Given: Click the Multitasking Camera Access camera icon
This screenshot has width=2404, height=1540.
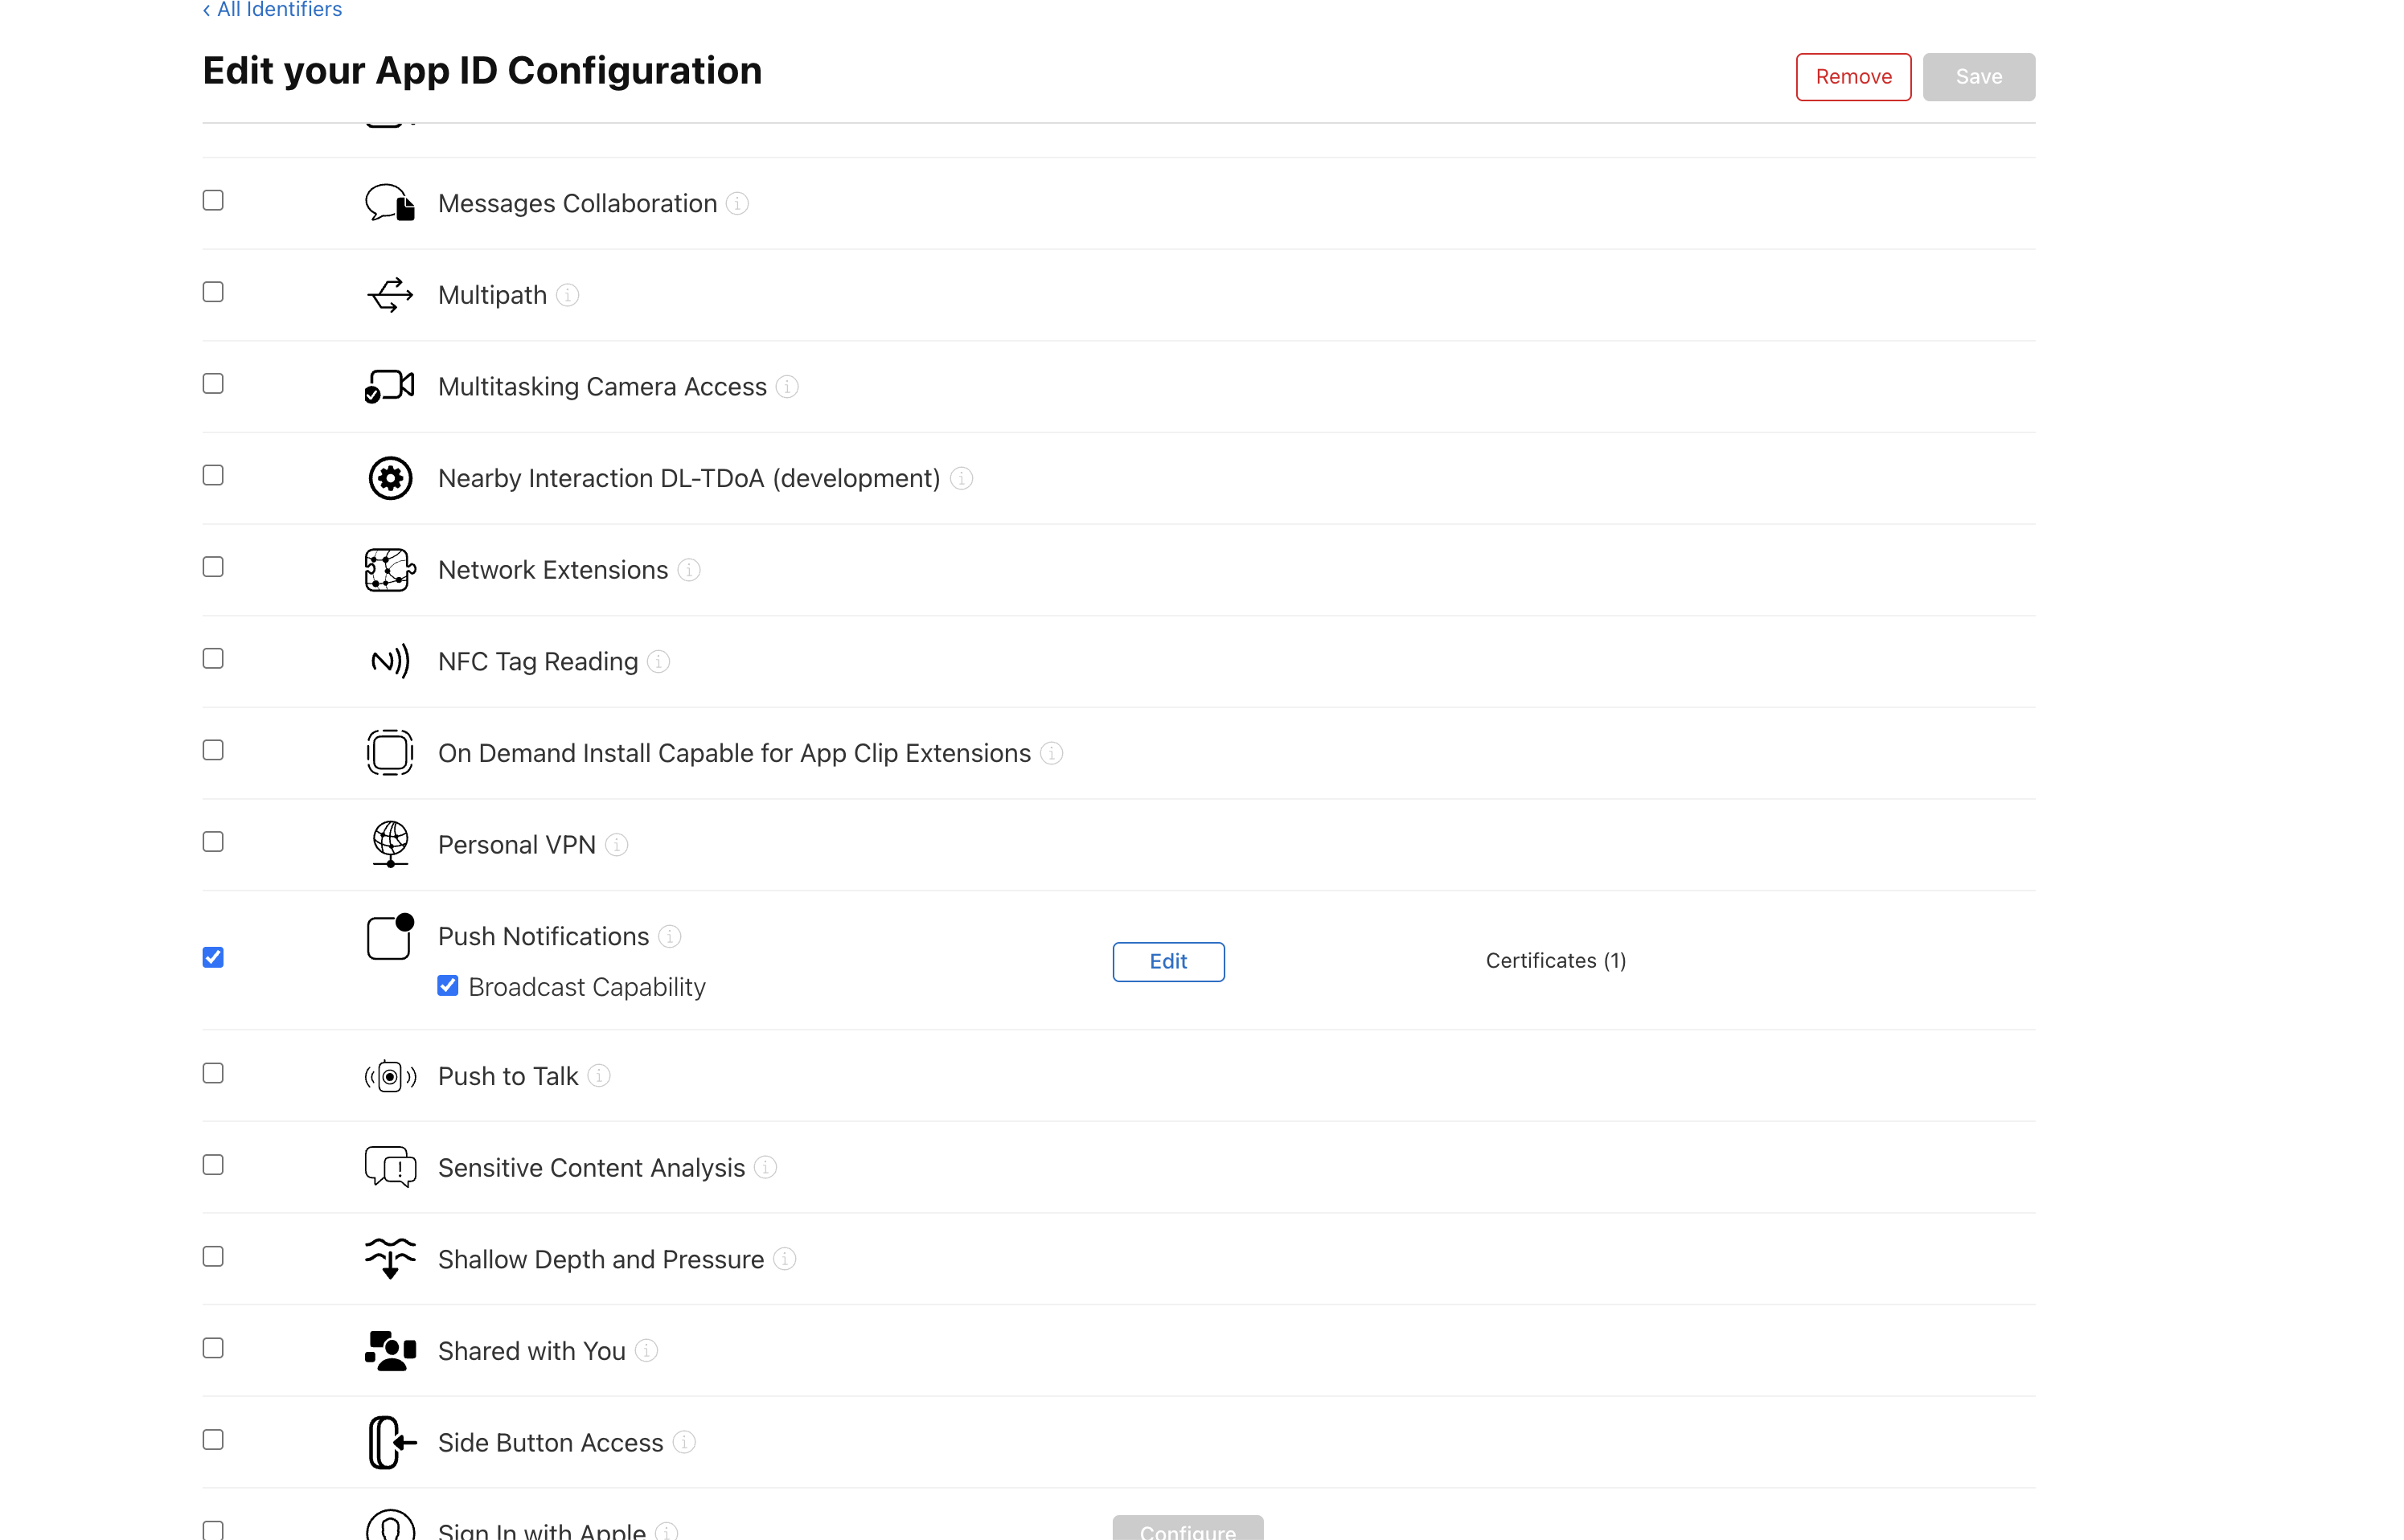Looking at the screenshot, I should tap(389, 386).
